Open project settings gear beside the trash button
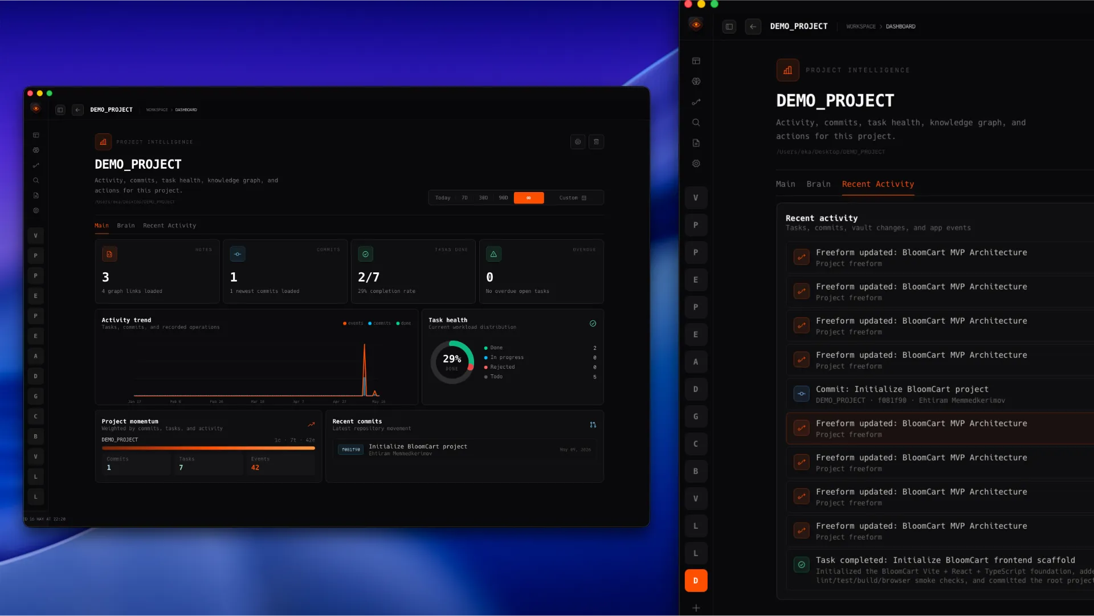 tap(578, 142)
